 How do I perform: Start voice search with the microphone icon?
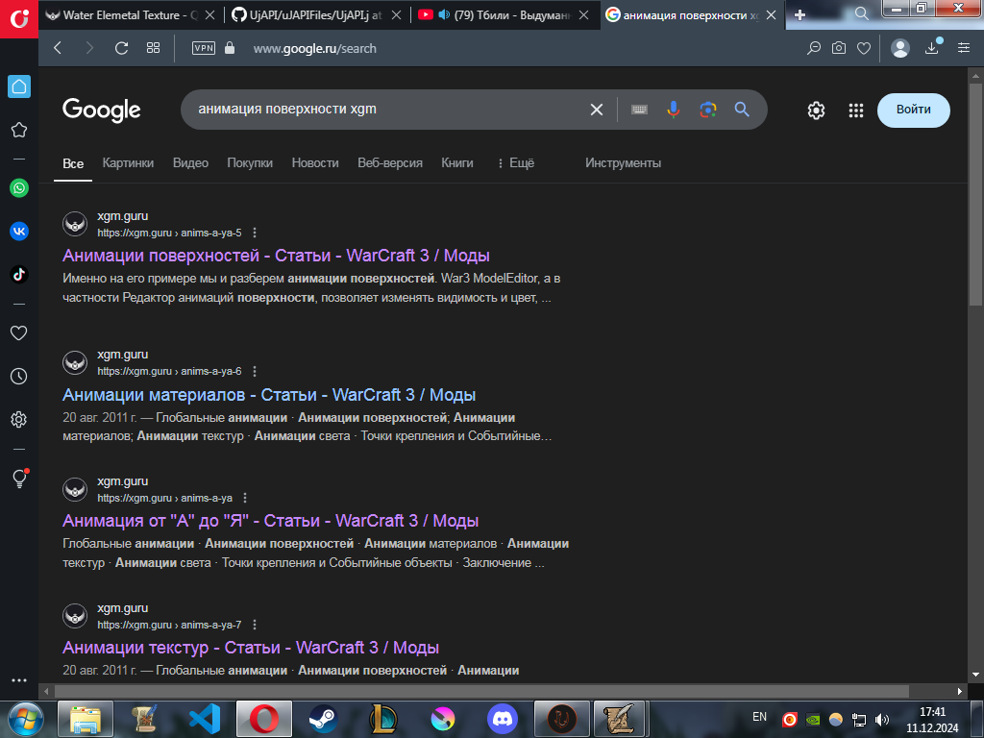674,110
